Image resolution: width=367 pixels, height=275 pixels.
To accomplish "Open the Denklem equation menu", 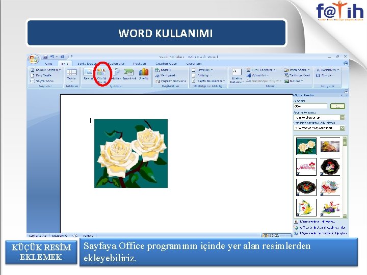I will [x=327, y=70].
